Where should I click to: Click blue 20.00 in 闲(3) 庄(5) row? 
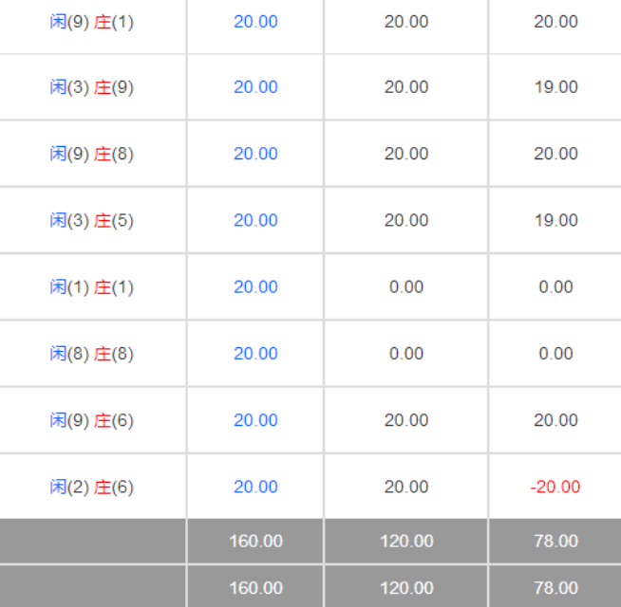click(255, 220)
